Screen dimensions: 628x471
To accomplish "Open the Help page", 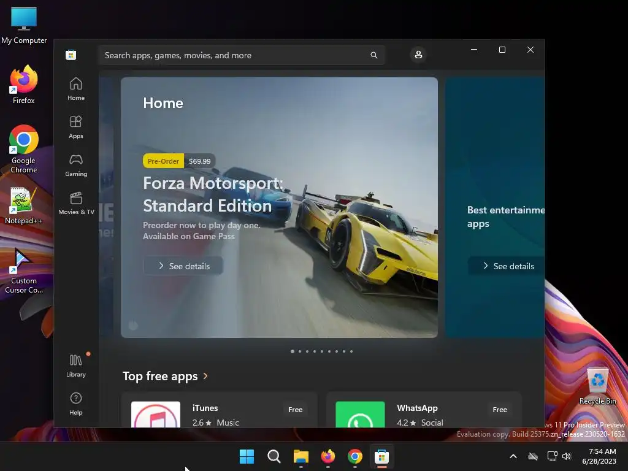I will point(75,404).
